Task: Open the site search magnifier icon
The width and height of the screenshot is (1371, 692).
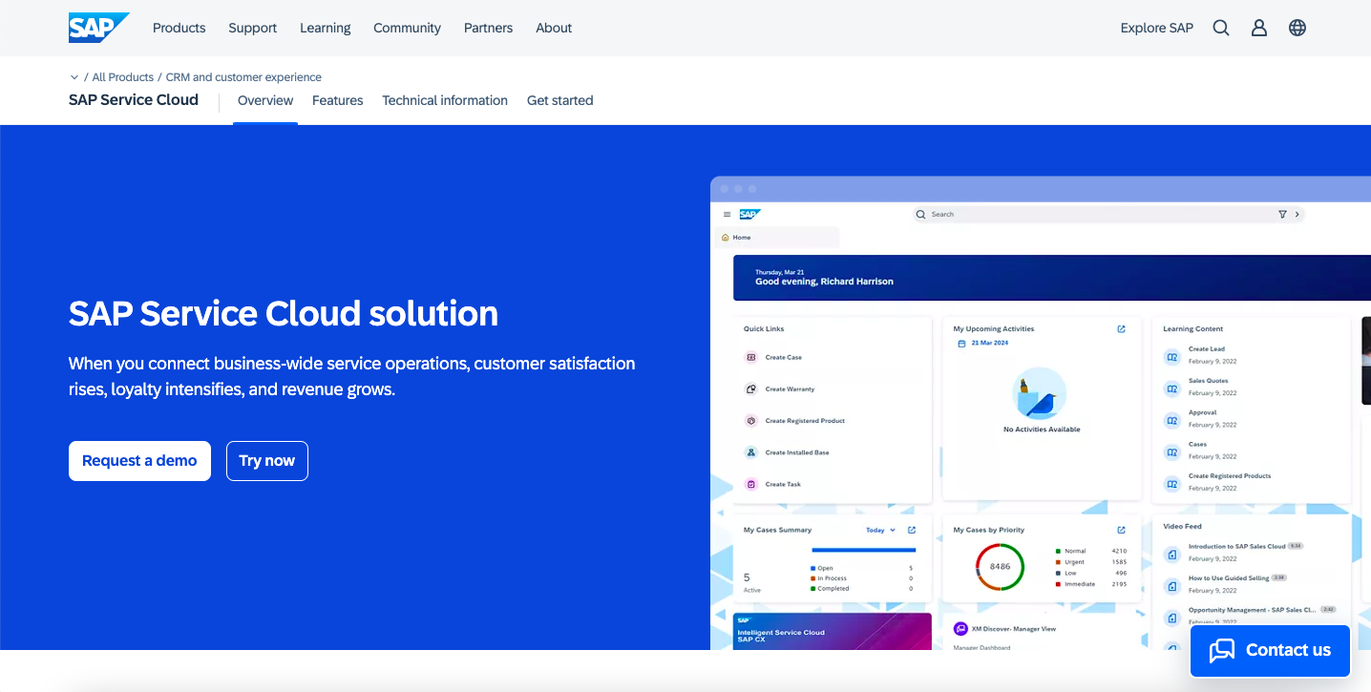Action: coord(1221,28)
